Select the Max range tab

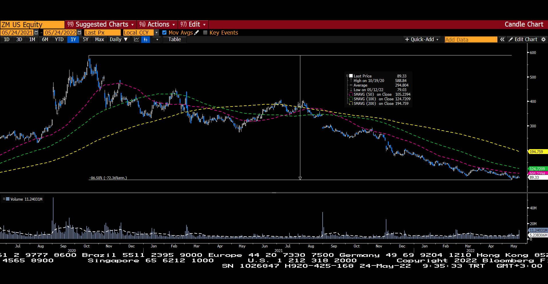100,39
